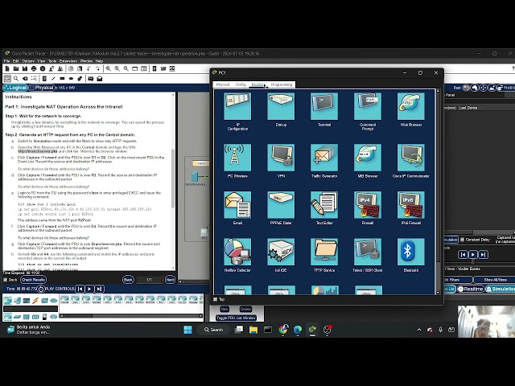Open the Dial-up desktop app
Screen dimensions: 515x386
[281, 106]
